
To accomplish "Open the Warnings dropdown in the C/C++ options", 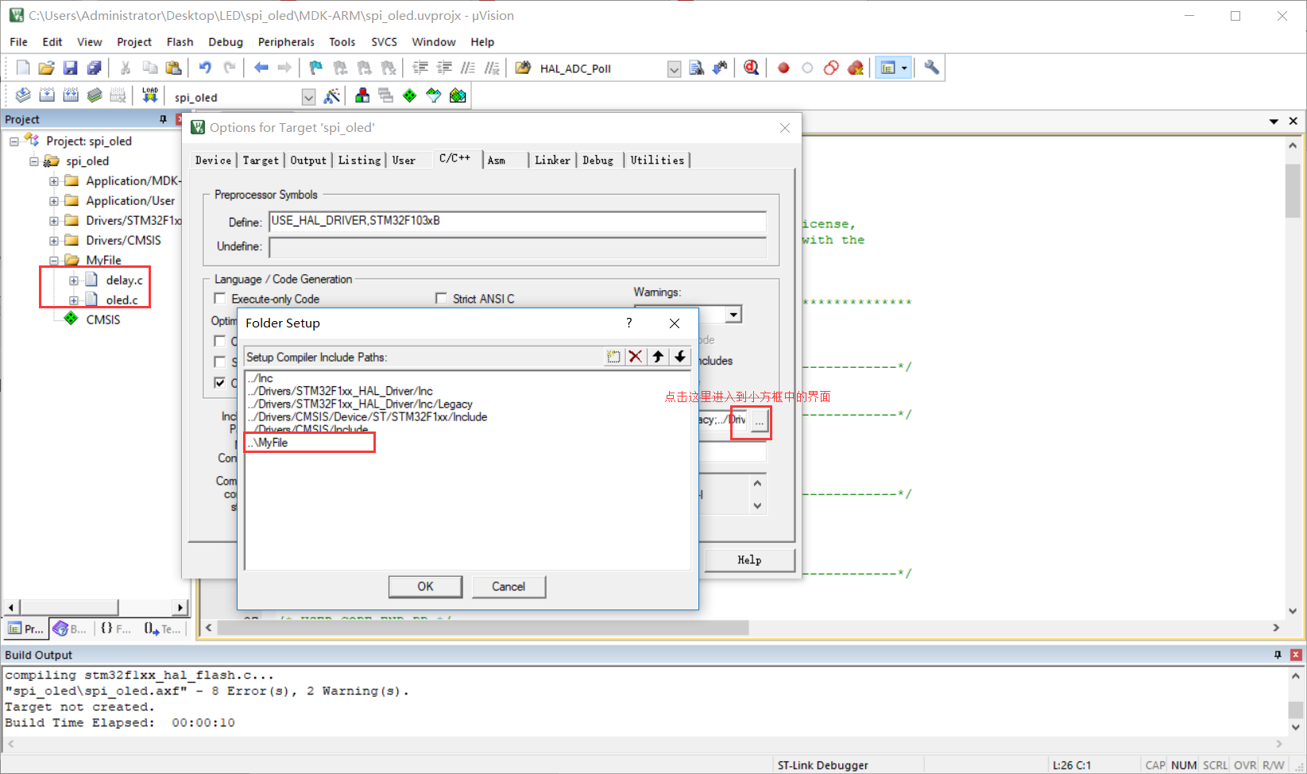I will coord(734,315).
